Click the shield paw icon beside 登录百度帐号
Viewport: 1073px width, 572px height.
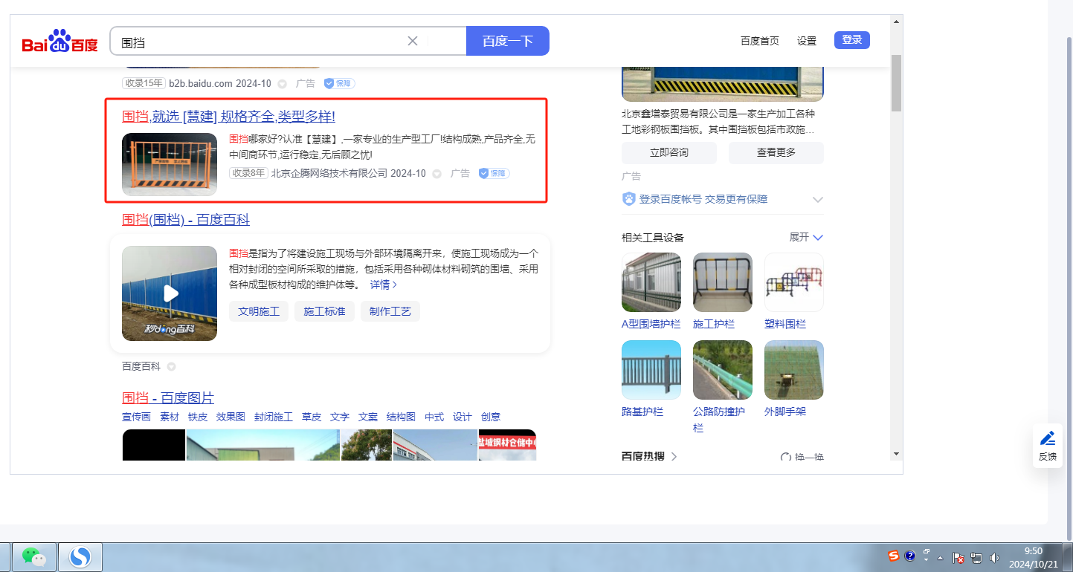click(629, 199)
